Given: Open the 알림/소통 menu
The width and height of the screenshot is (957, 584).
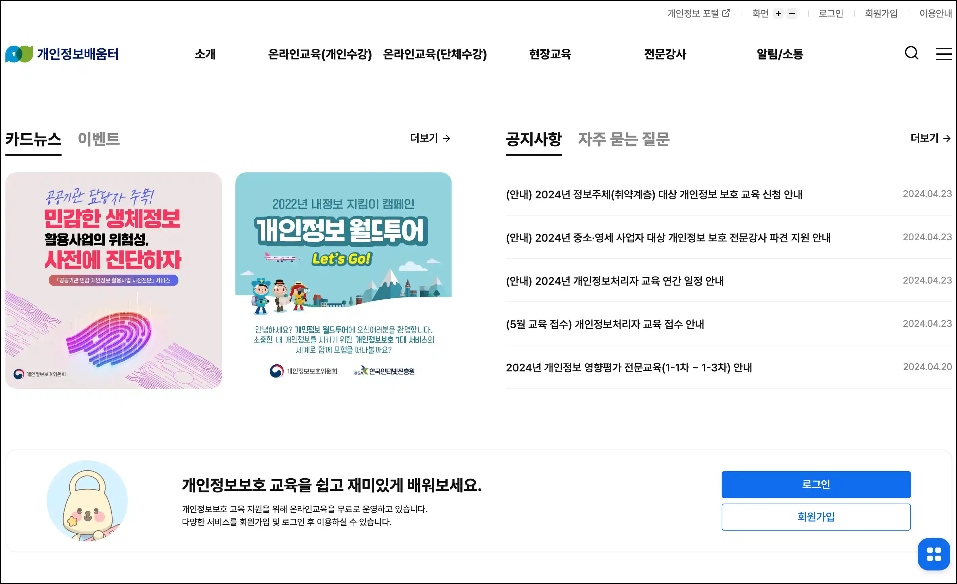Looking at the screenshot, I should [779, 54].
